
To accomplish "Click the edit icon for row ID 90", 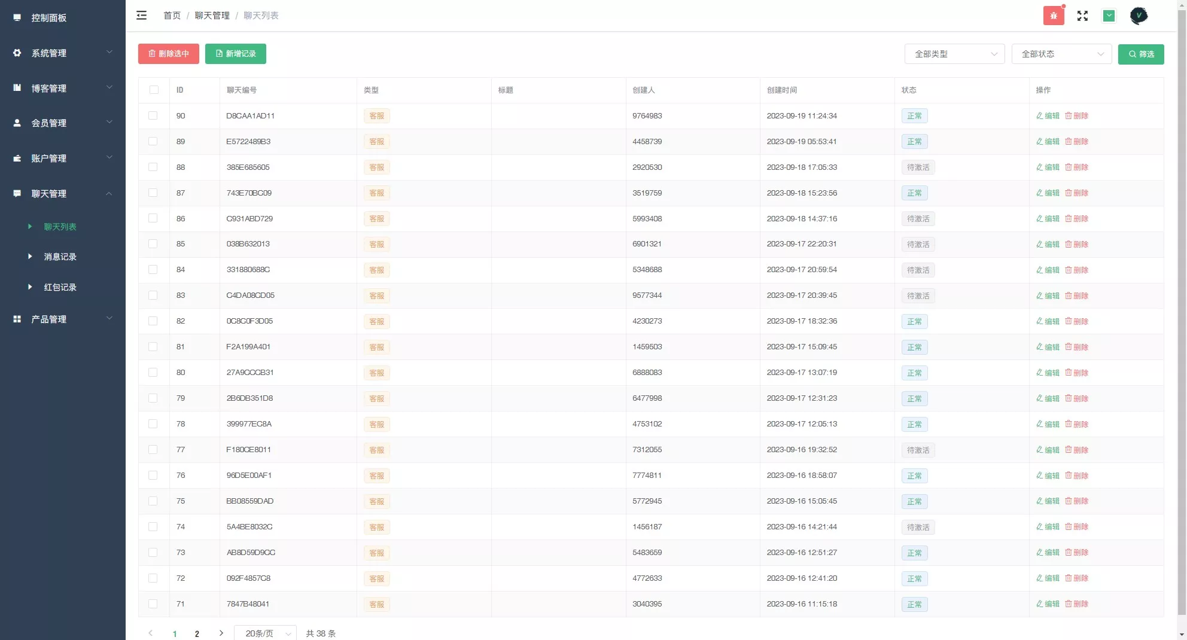I will (1040, 116).
